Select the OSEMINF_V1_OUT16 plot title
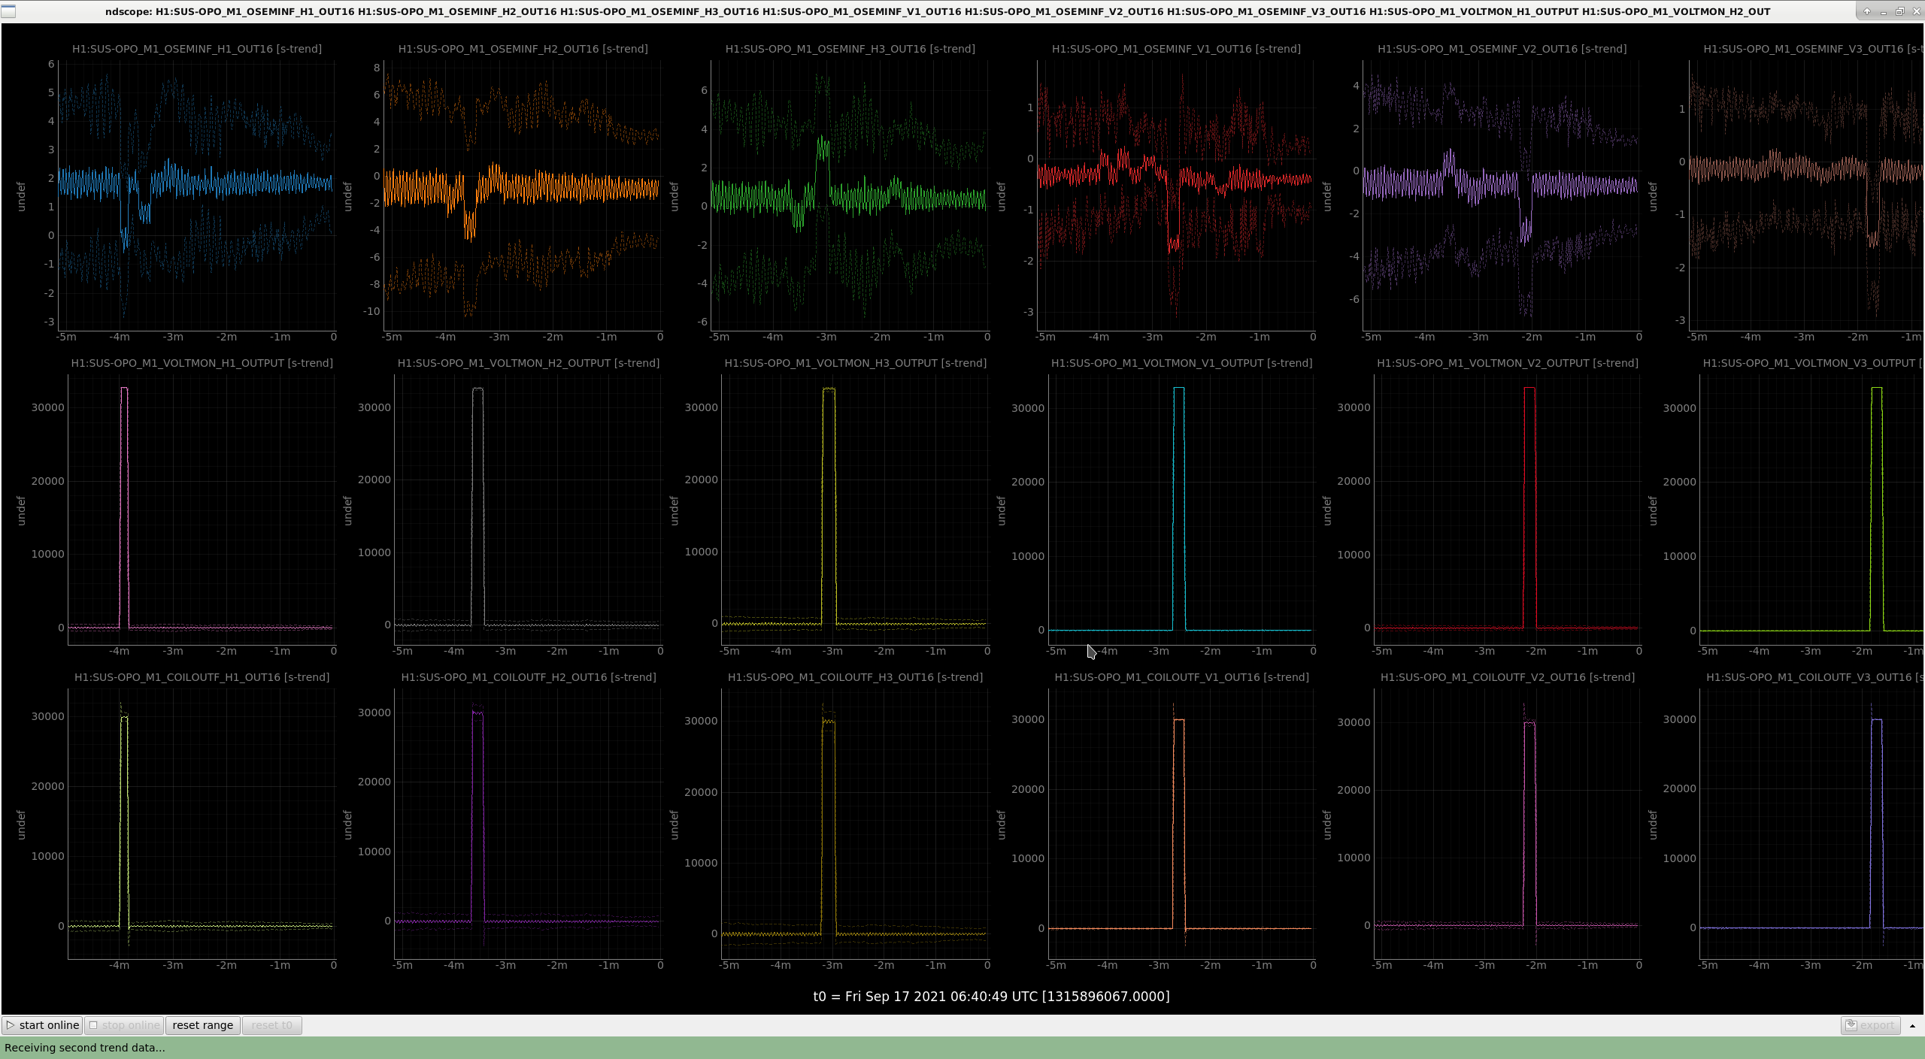This screenshot has width=1925, height=1059. coord(1176,49)
